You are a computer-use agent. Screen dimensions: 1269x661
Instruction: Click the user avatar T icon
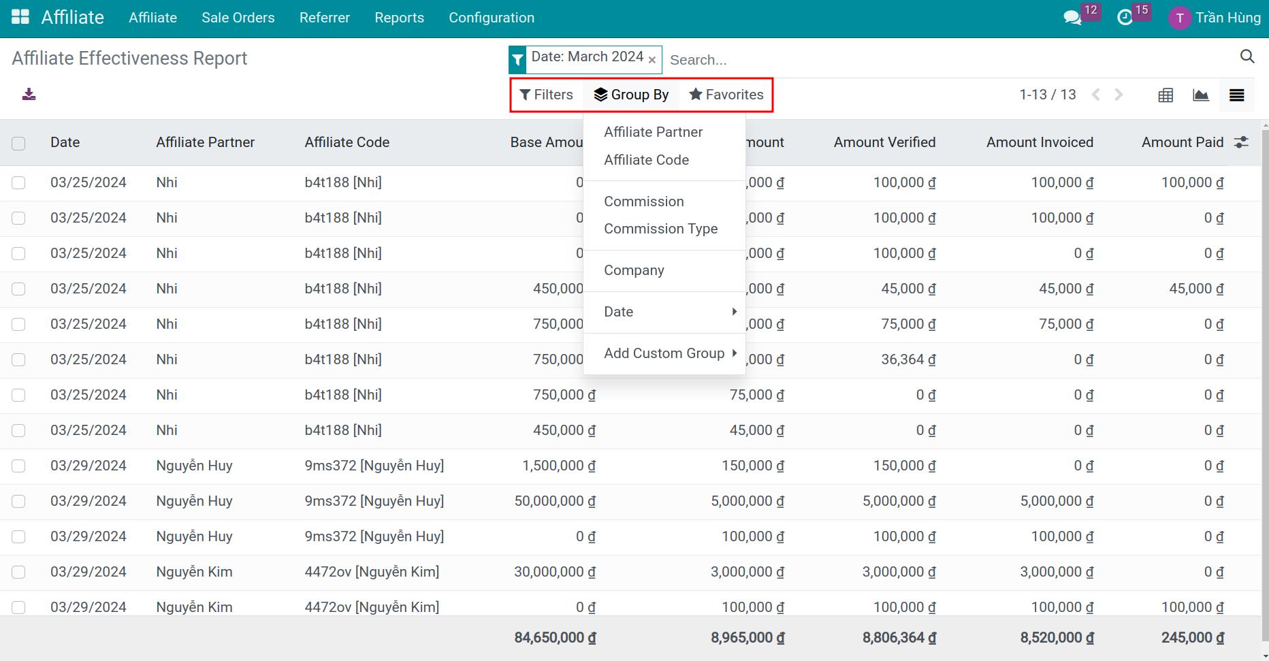[1179, 18]
